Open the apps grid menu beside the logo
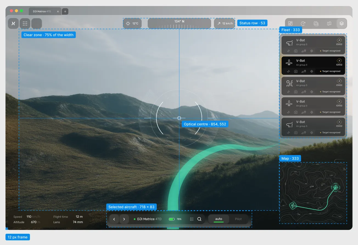The height and width of the screenshot is (245, 358). click(x=25, y=24)
